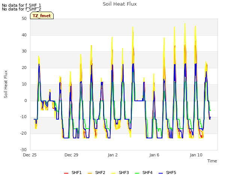240x180 pixels.
Task: Click the vertical 'Soil Heat Flux' axis title
Action: [x=6, y=84]
